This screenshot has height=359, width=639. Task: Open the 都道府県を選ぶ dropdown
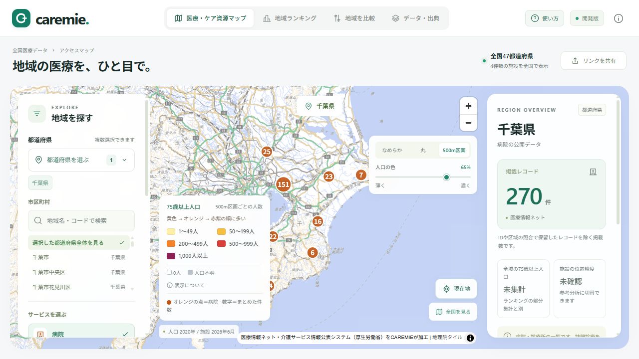click(x=81, y=160)
